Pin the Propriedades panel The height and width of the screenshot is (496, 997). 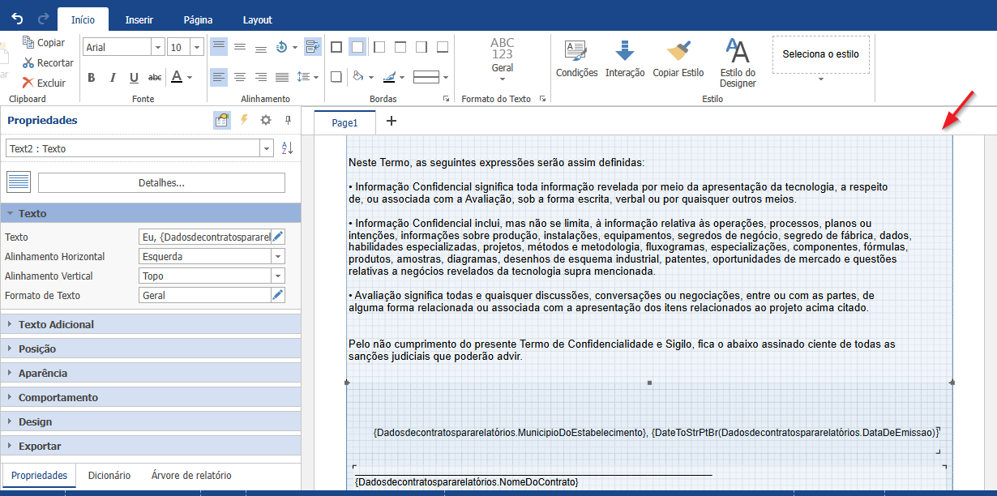pyautogui.click(x=288, y=120)
